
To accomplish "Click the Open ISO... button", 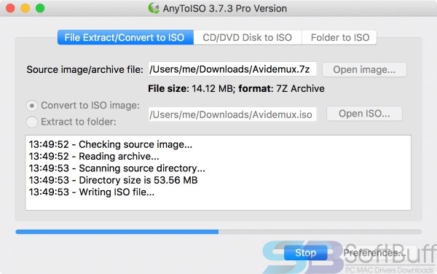I will [x=364, y=114].
